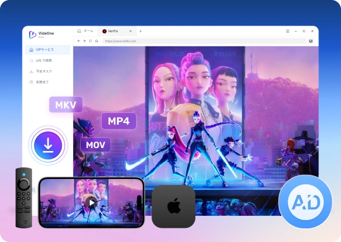Click the VideOne logo icon
341x242 pixels.
click(x=33, y=34)
